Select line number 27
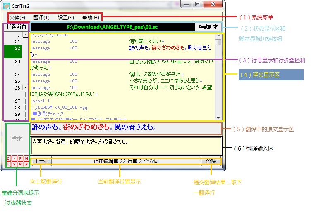The image size is (311, 212). 17,101
